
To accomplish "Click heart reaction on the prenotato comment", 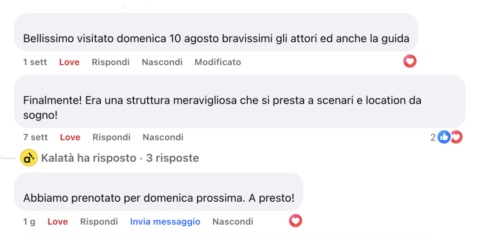I will [x=296, y=220].
